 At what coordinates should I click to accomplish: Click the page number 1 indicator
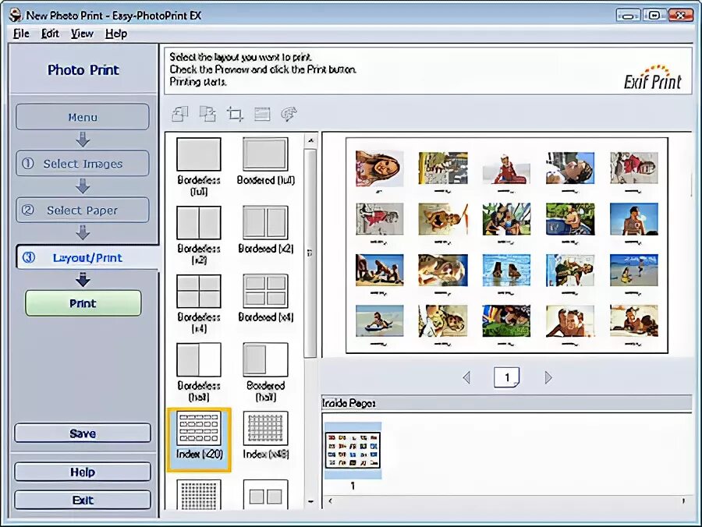pyautogui.click(x=507, y=377)
